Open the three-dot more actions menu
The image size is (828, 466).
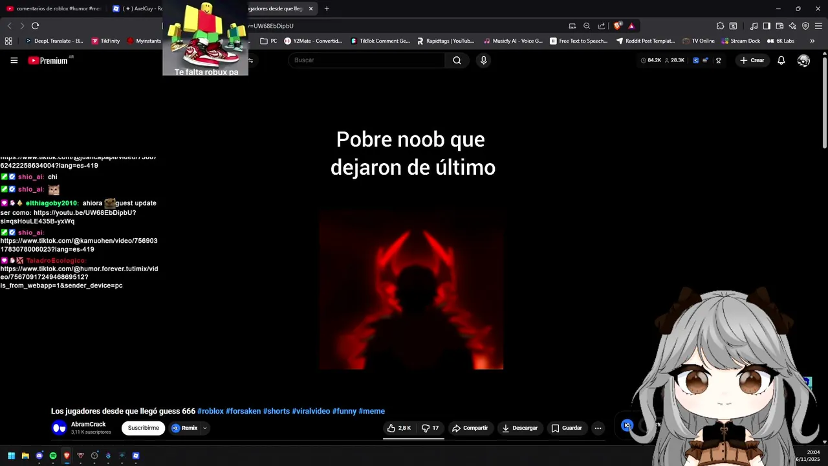click(598, 428)
